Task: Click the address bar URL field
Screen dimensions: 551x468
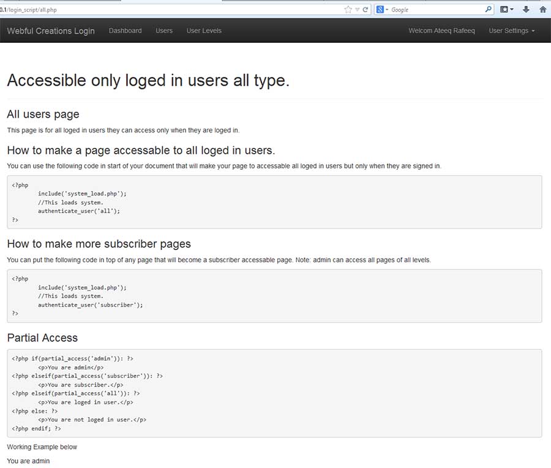Action: [171, 10]
